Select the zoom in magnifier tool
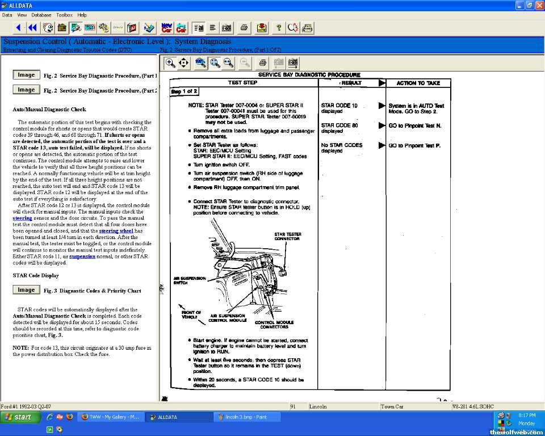 click(x=170, y=63)
